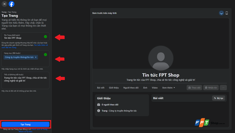235x133 pixels.
Task: Click the 'Theo dõi' follow button
Action: (x=194, y=88)
